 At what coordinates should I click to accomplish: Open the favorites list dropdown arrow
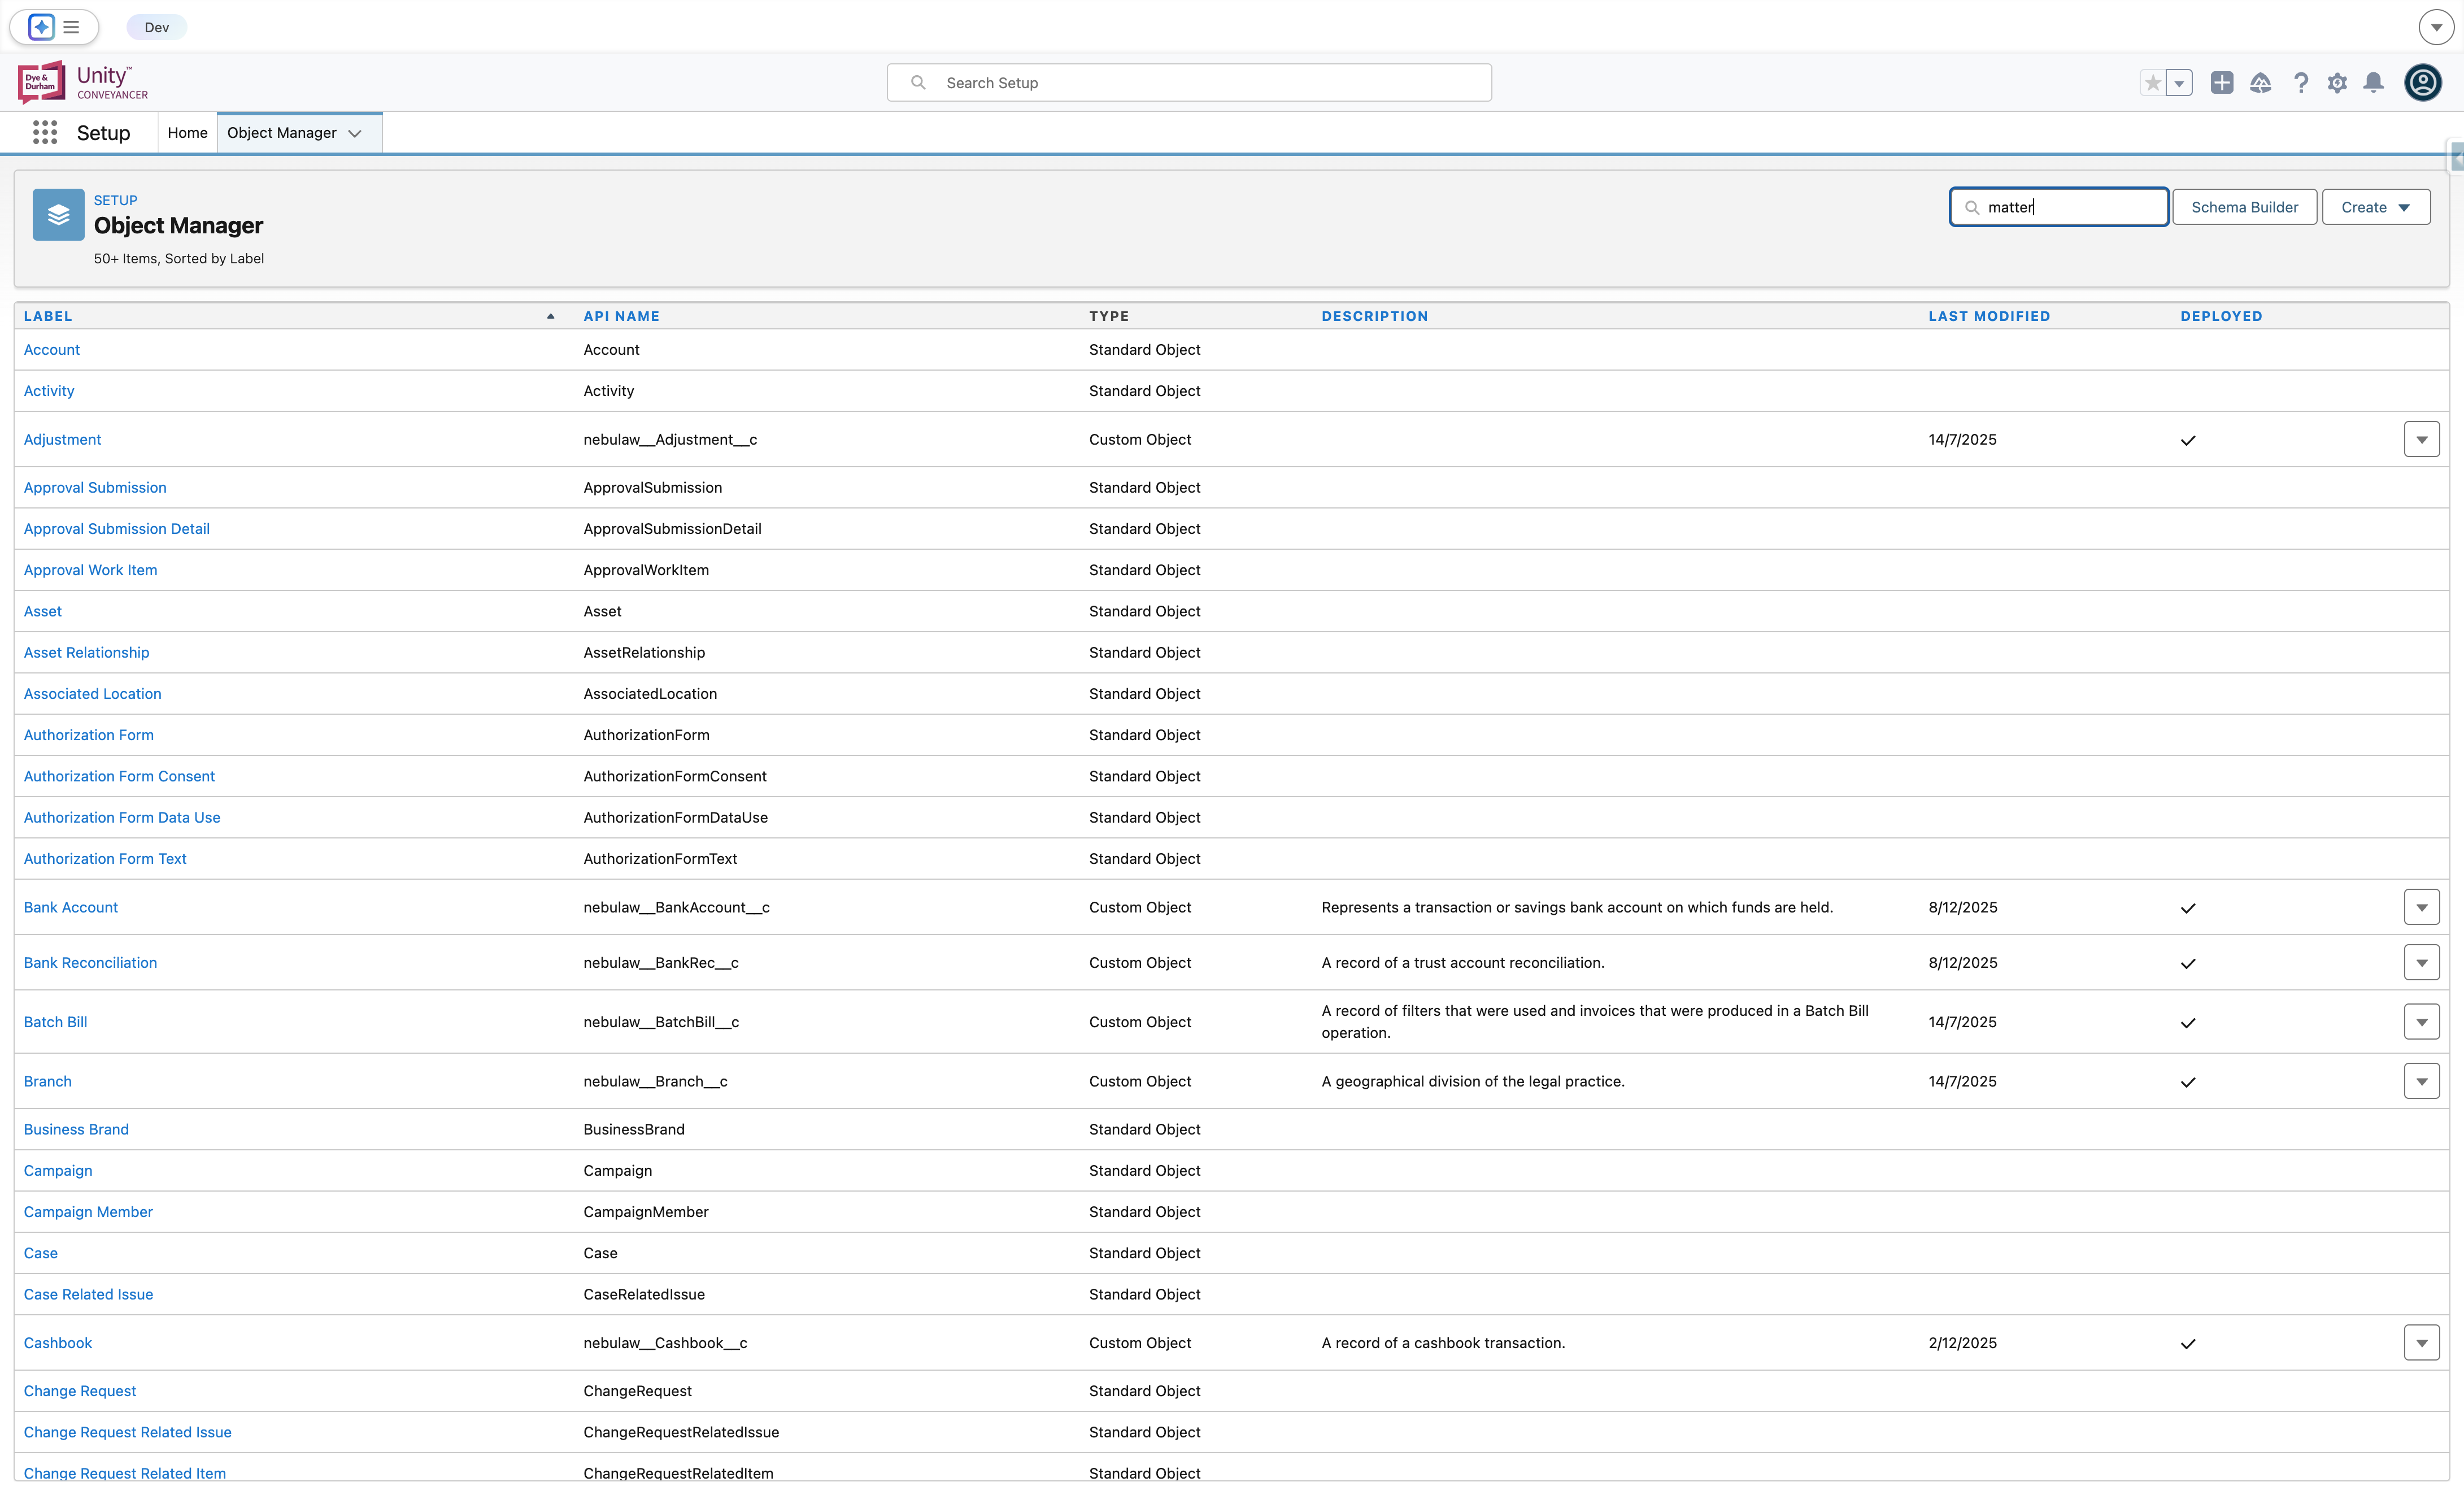(x=2179, y=83)
